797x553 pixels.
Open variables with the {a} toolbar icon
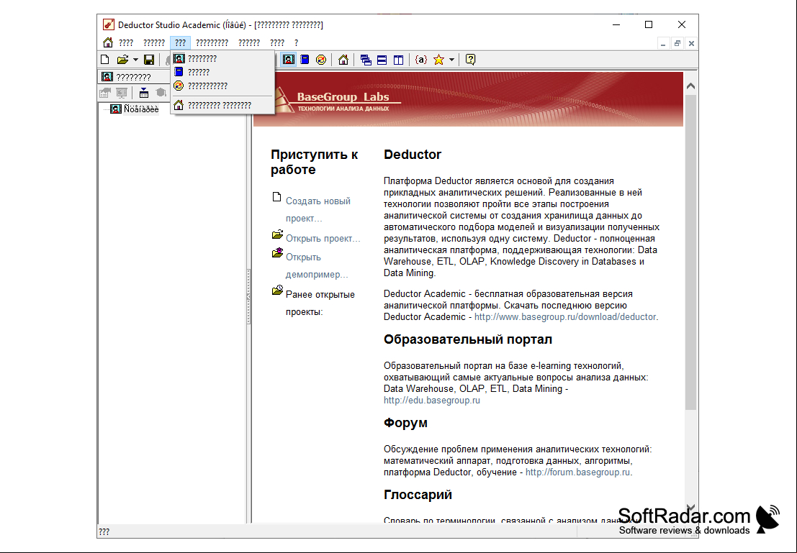tap(421, 60)
